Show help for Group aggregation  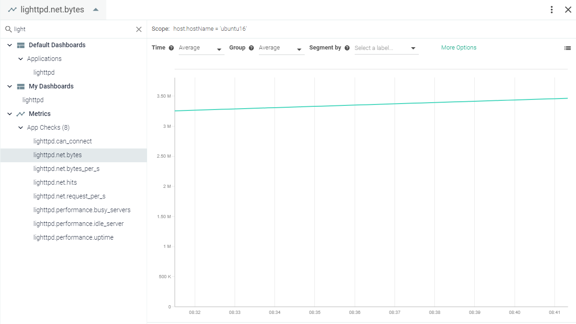[x=251, y=48]
